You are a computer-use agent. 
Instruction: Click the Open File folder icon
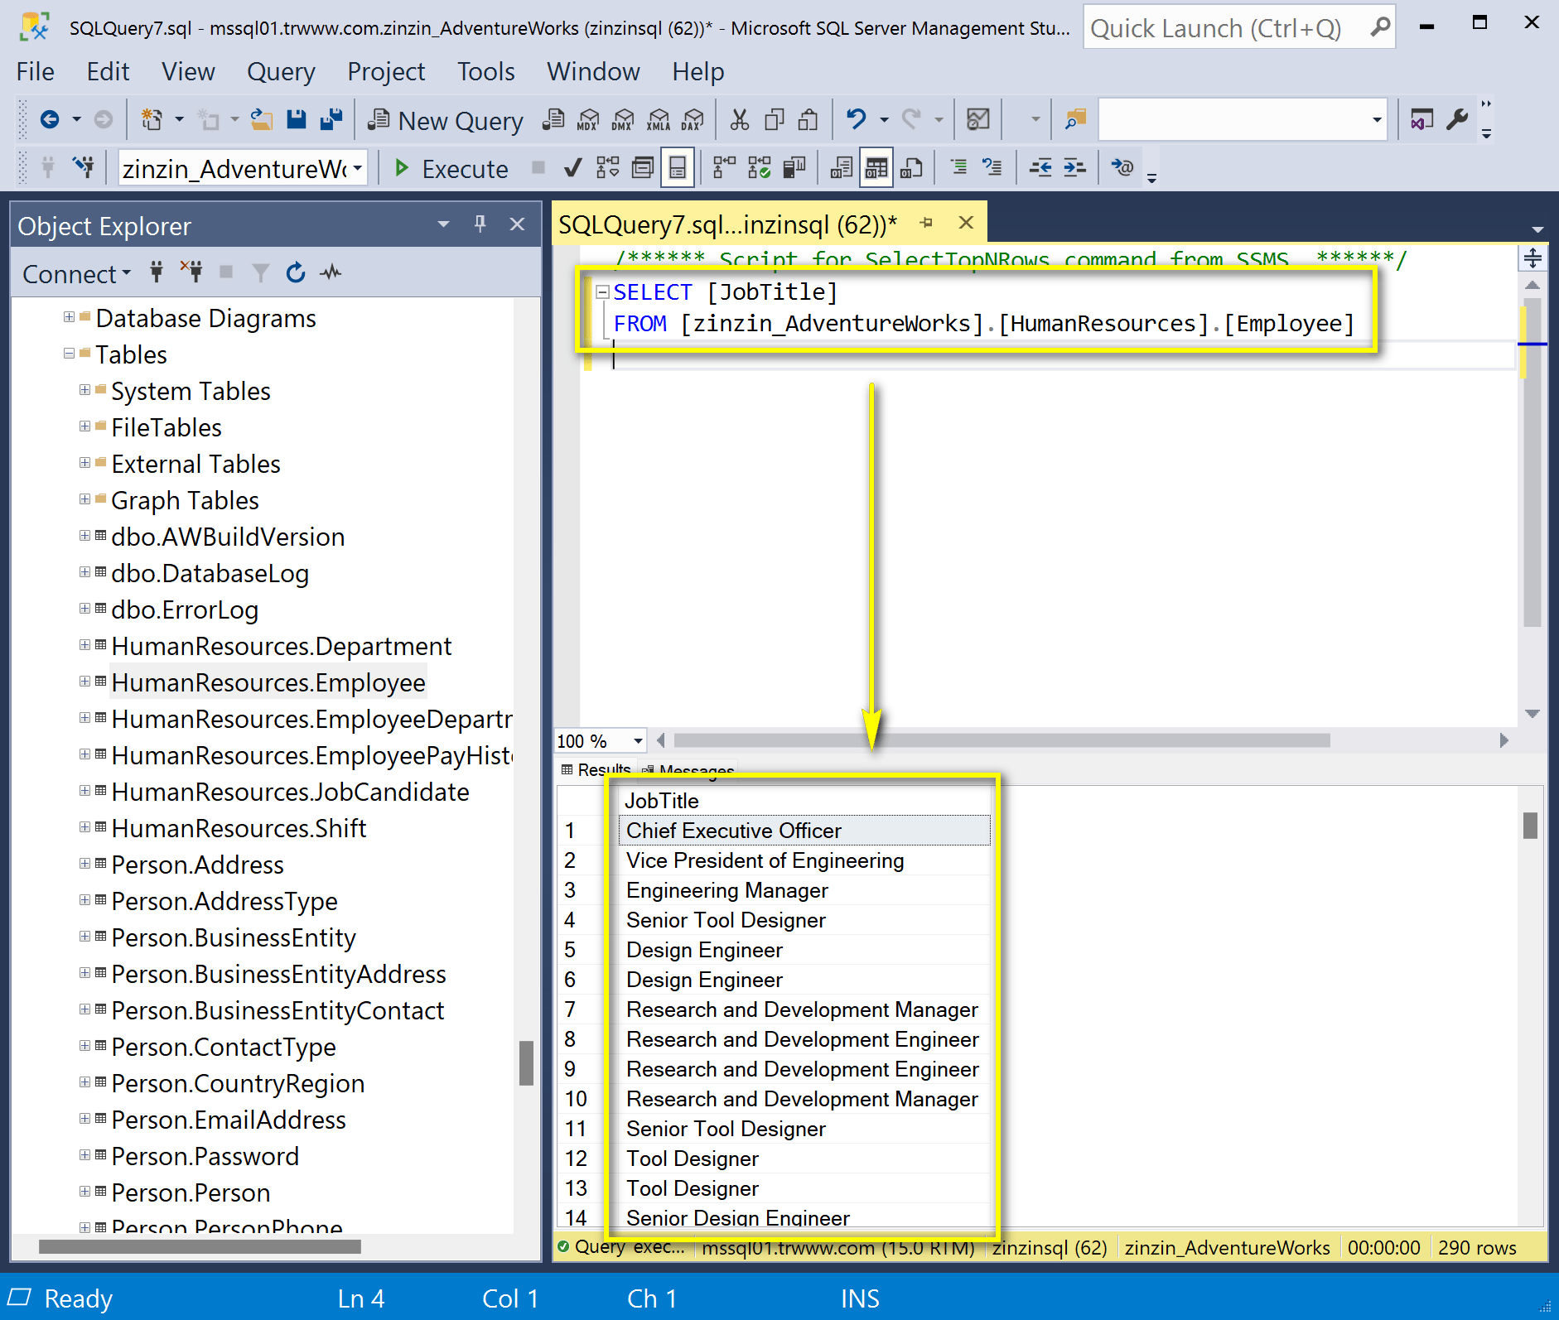(x=262, y=120)
